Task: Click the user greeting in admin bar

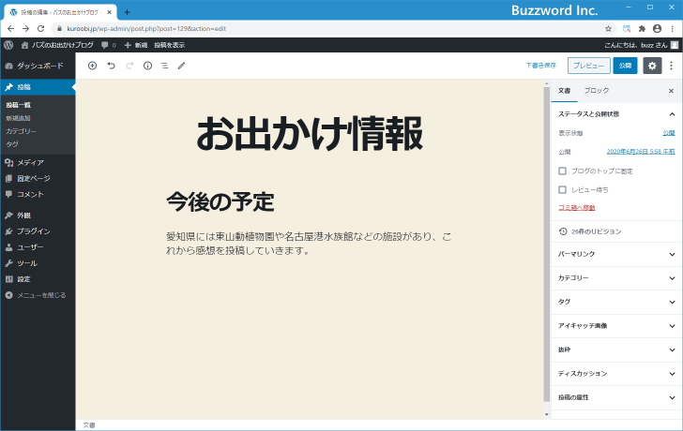Action: coord(641,45)
